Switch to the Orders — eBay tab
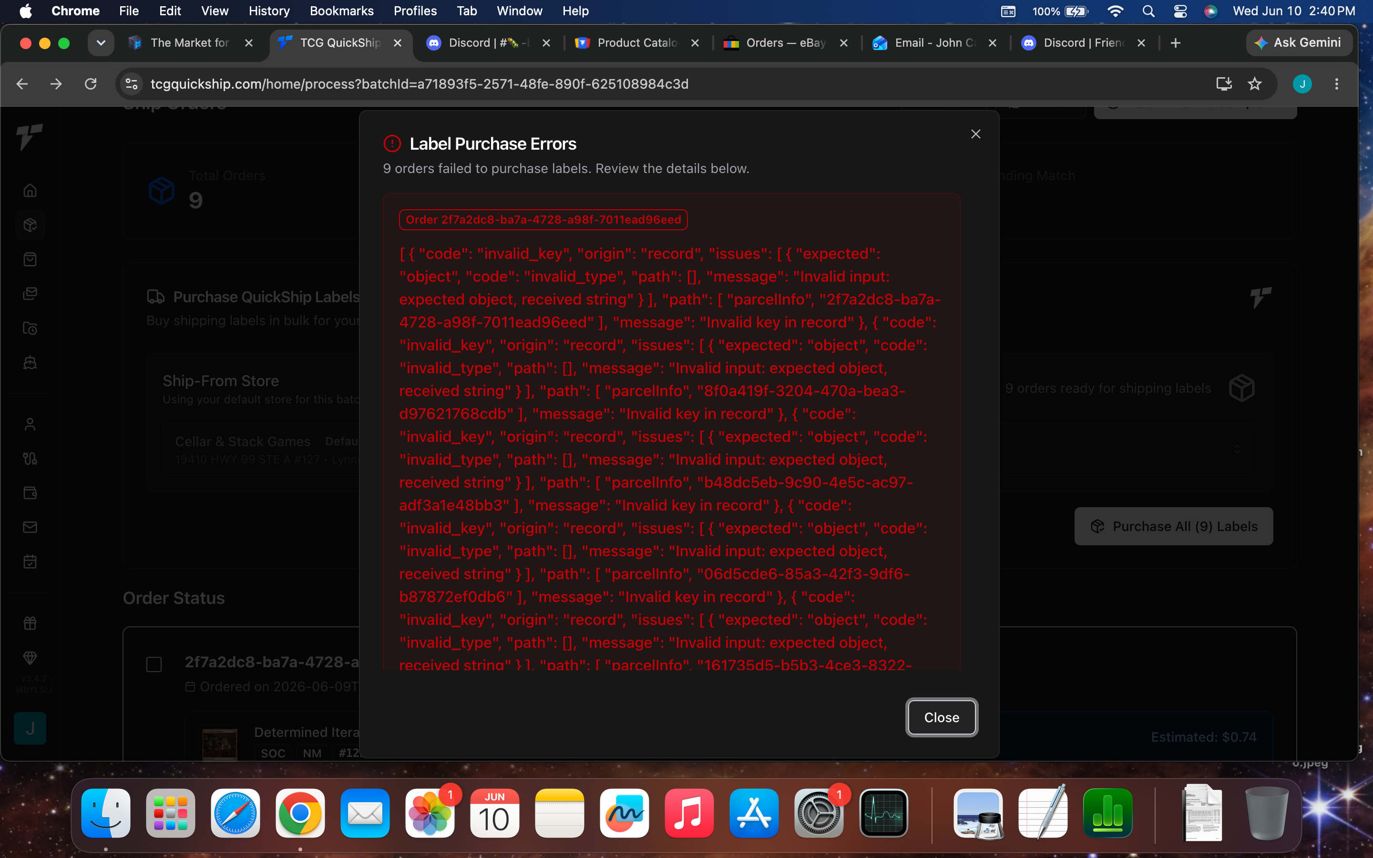 click(785, 42)
